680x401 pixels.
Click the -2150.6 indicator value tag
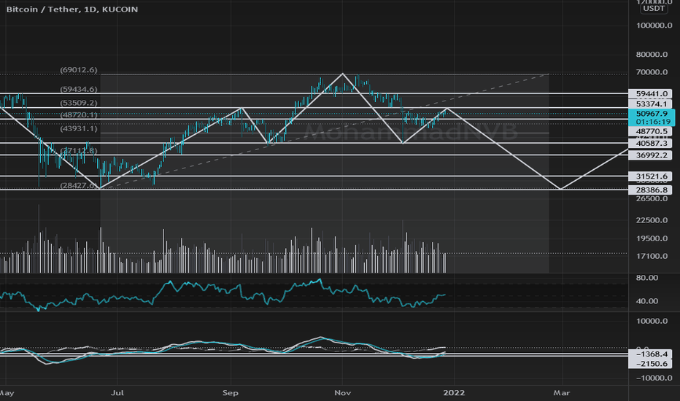tap(650, 364)
